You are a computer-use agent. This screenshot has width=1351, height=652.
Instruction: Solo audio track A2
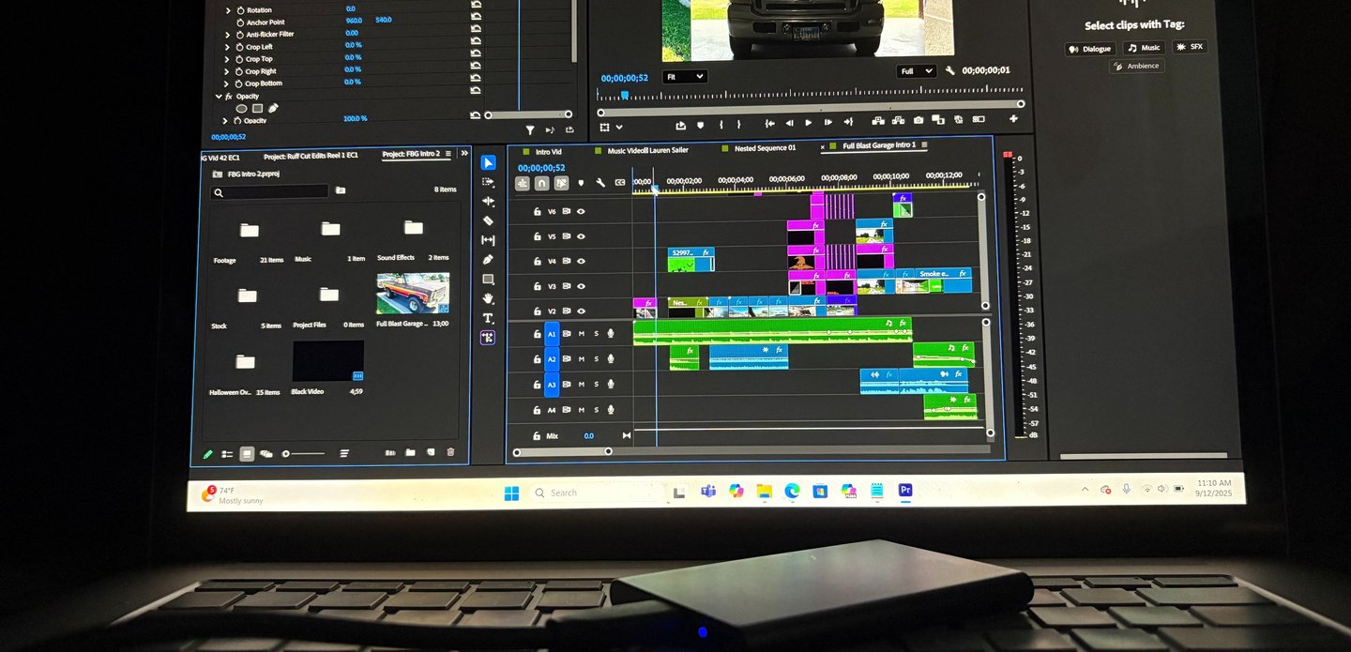596,359
